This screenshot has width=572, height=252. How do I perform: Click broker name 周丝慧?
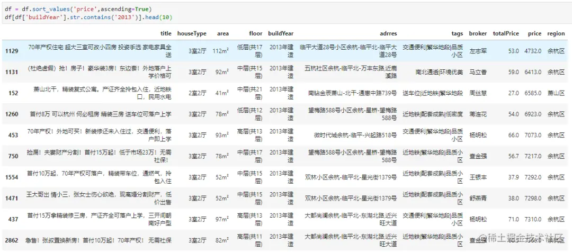478,93
